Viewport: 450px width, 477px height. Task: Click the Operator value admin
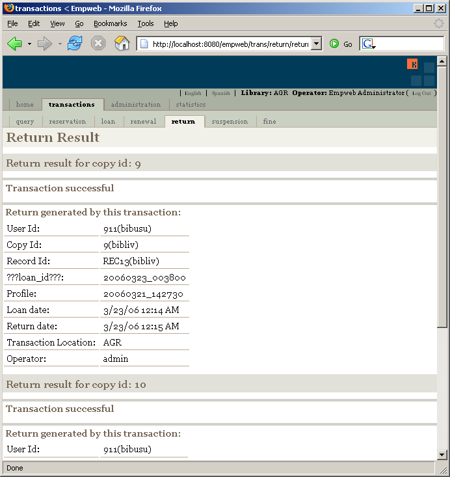116,359
